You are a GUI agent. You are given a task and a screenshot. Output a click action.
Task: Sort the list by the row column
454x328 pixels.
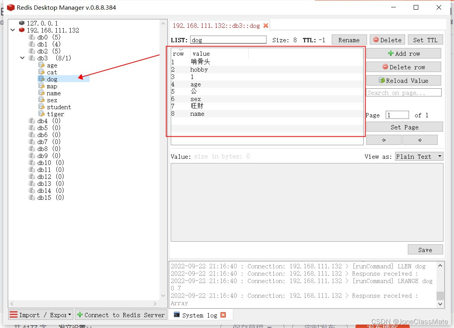click(x=178, y=53)
